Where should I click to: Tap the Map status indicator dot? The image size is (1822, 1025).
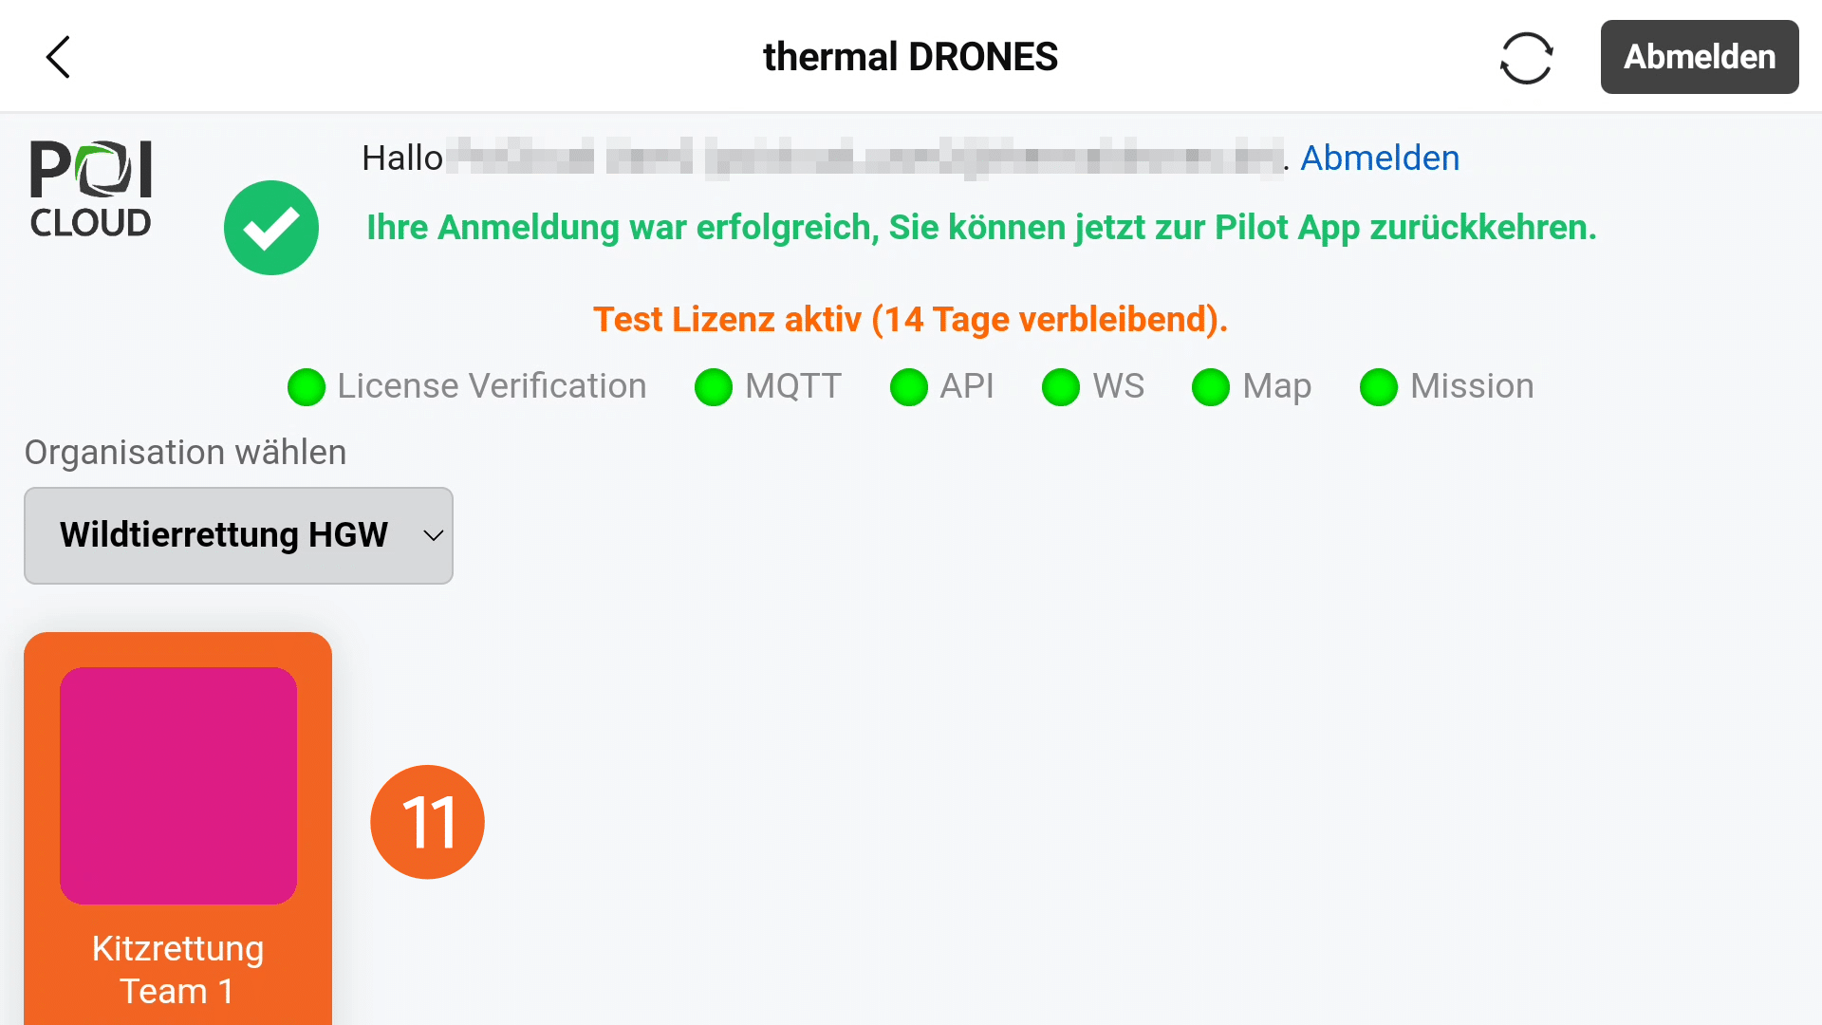tap(1211, 387)
